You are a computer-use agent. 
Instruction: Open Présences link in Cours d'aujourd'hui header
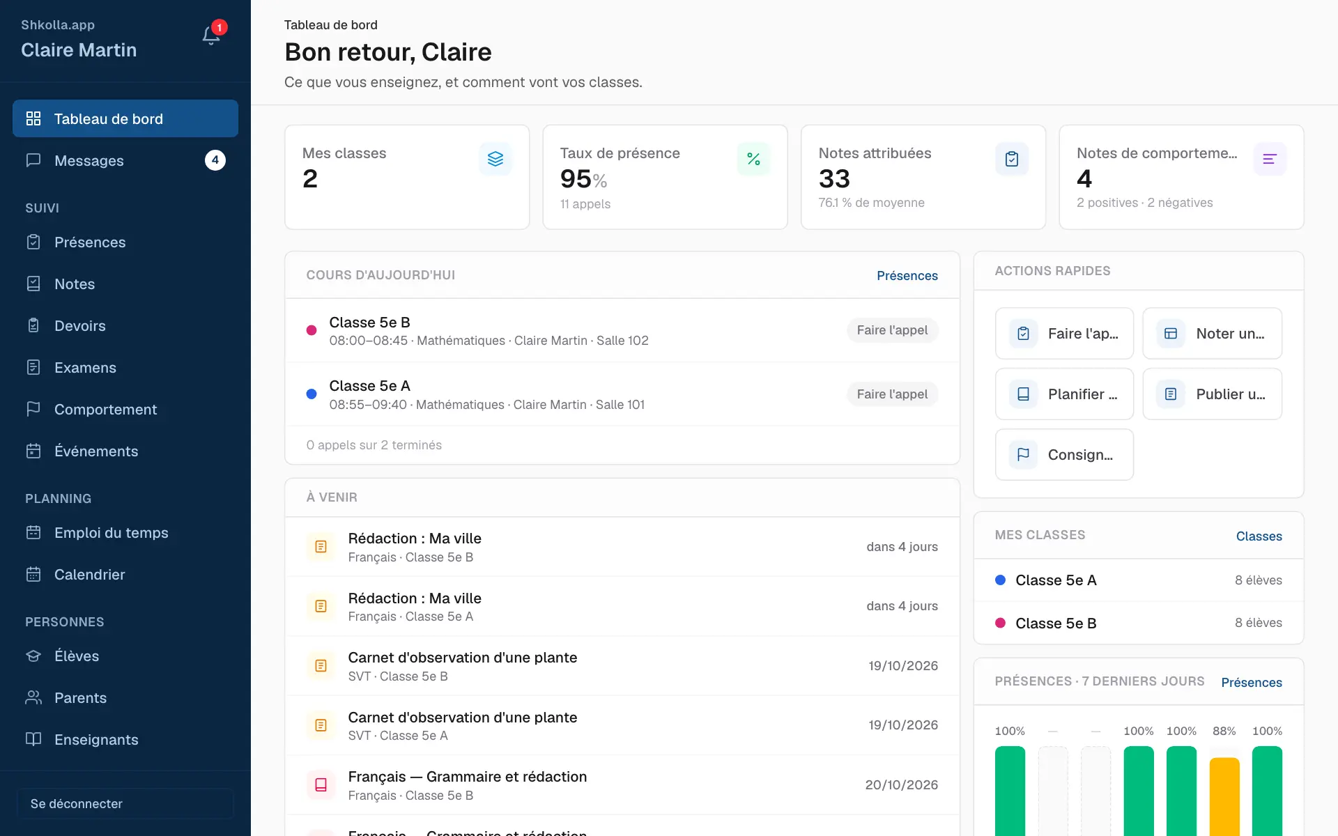[907, 276]
